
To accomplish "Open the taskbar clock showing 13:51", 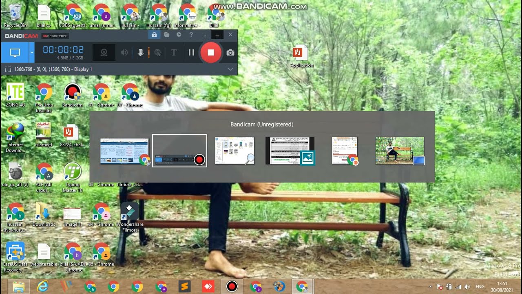I will pos(502,287).
